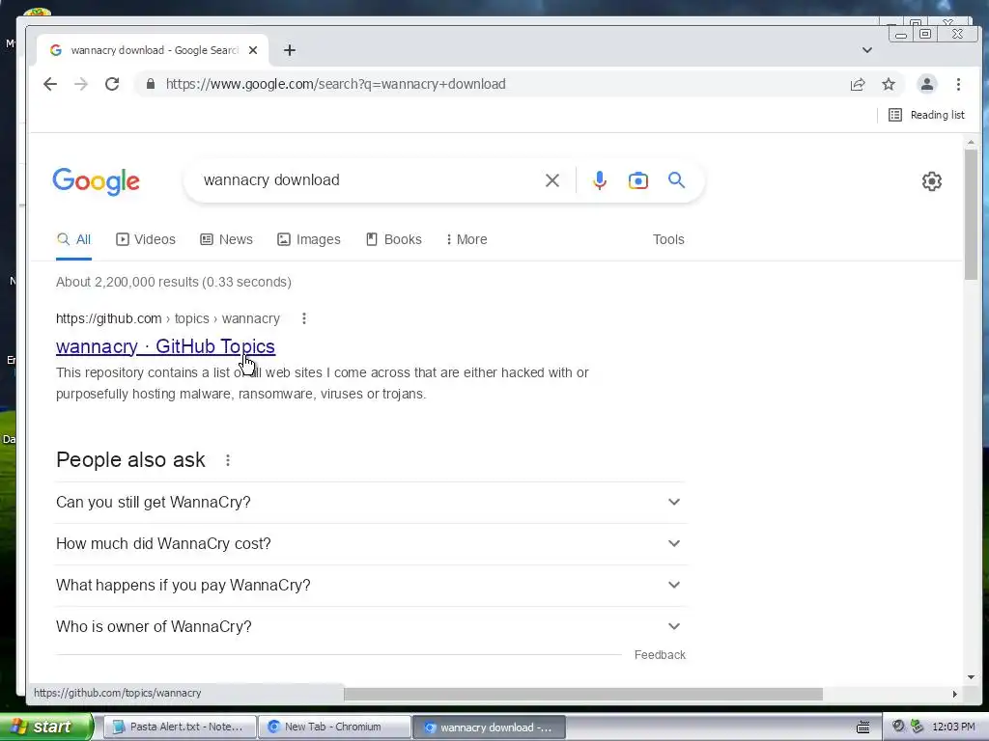Click the browser forward arrow
The image size is (989, 741).
81,84
